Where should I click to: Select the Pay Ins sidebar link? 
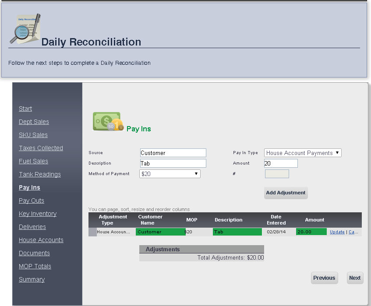[x=29, y=187]
